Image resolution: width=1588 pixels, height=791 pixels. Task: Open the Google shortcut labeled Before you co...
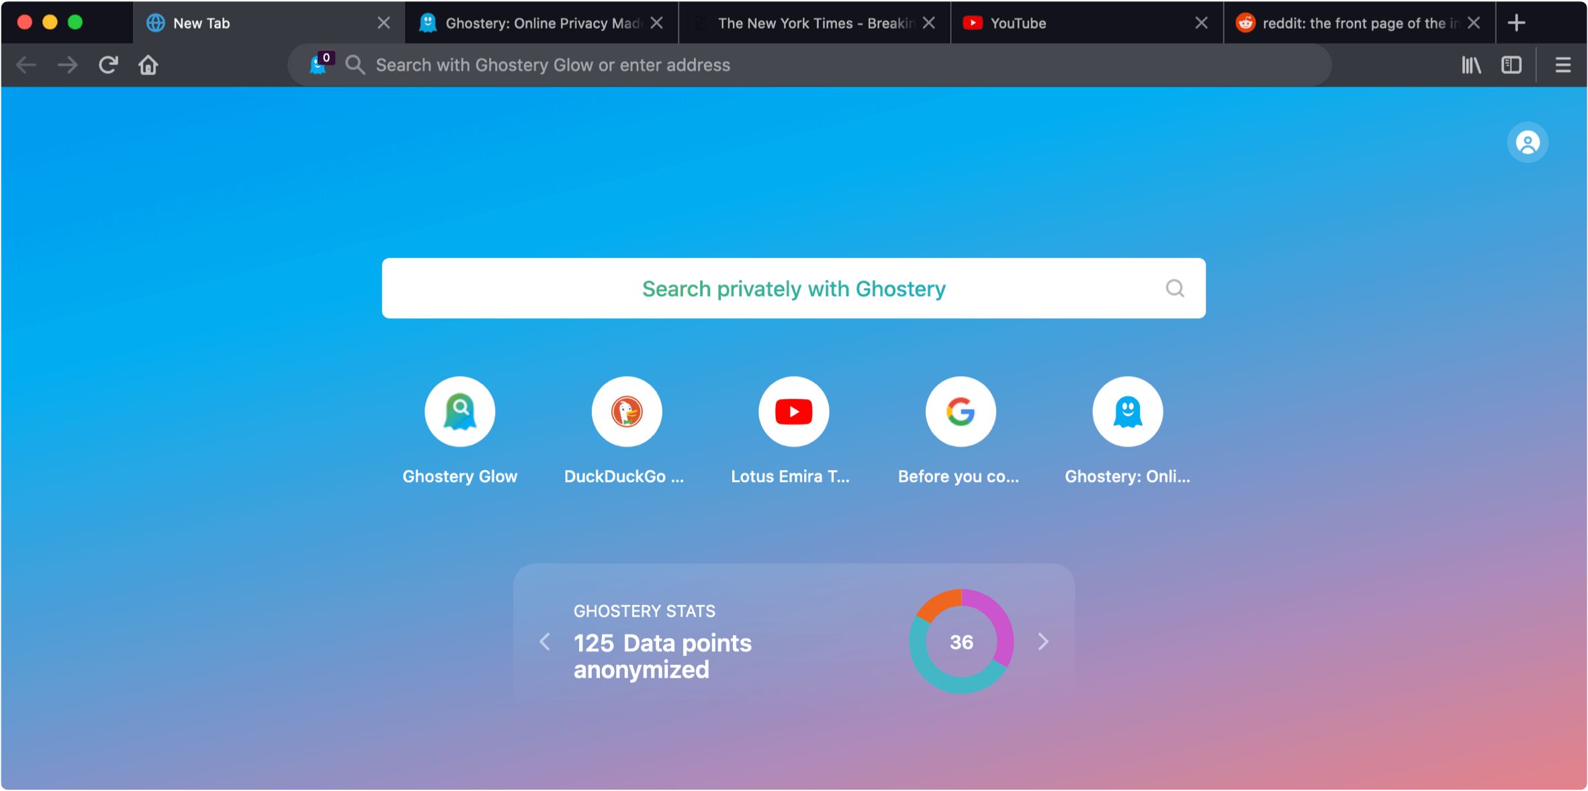960,411
